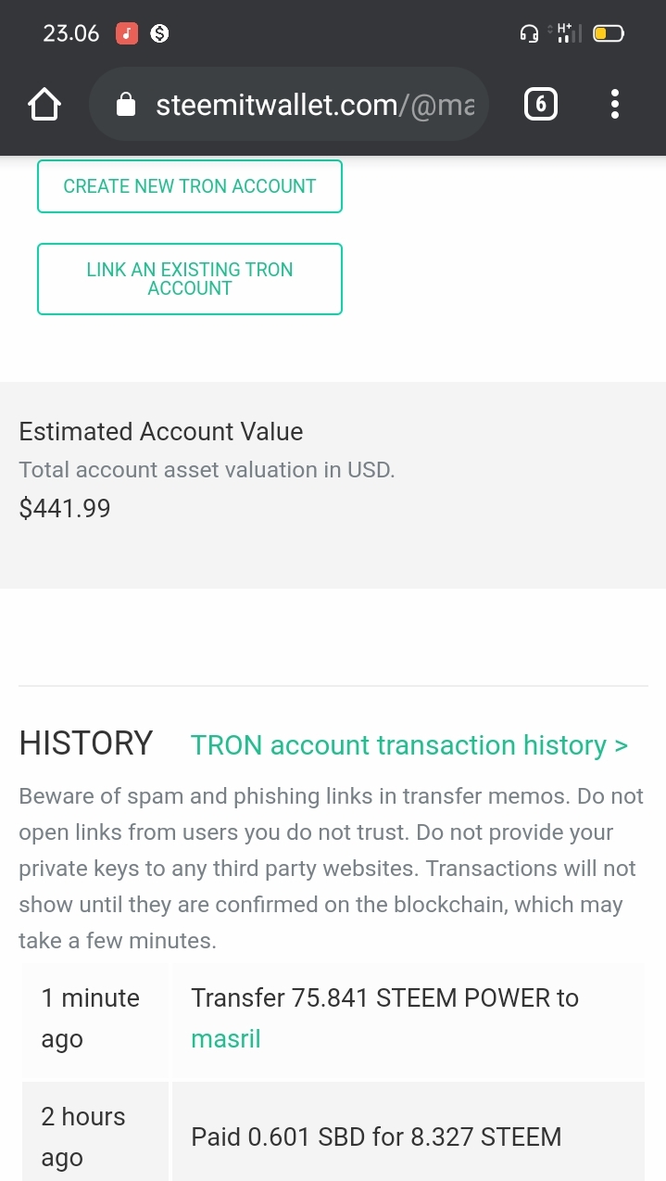This screenshot has height=1181, width=666.
Task: Open the masril user link
Action: (x=226, y=1039)
